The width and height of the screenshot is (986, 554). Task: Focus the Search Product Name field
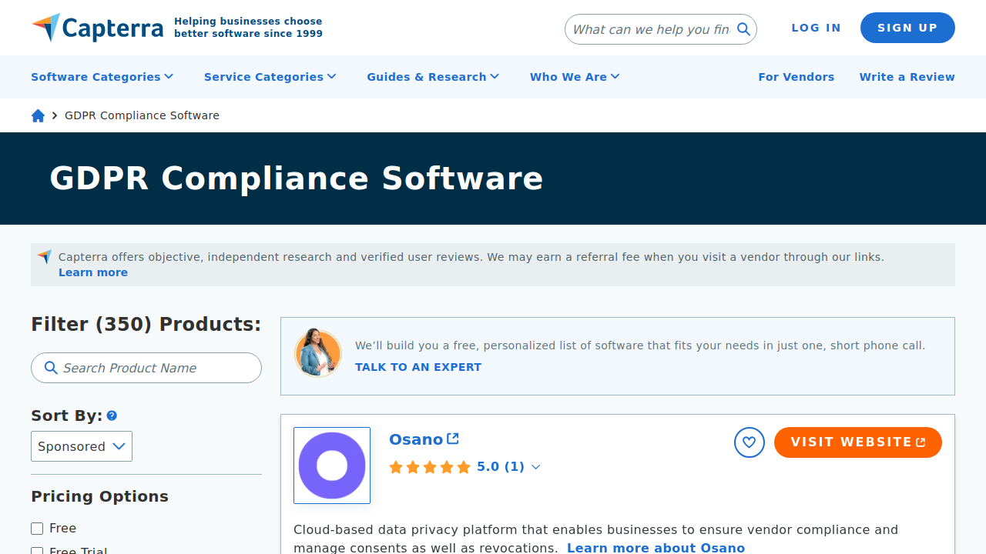(146, 368)
